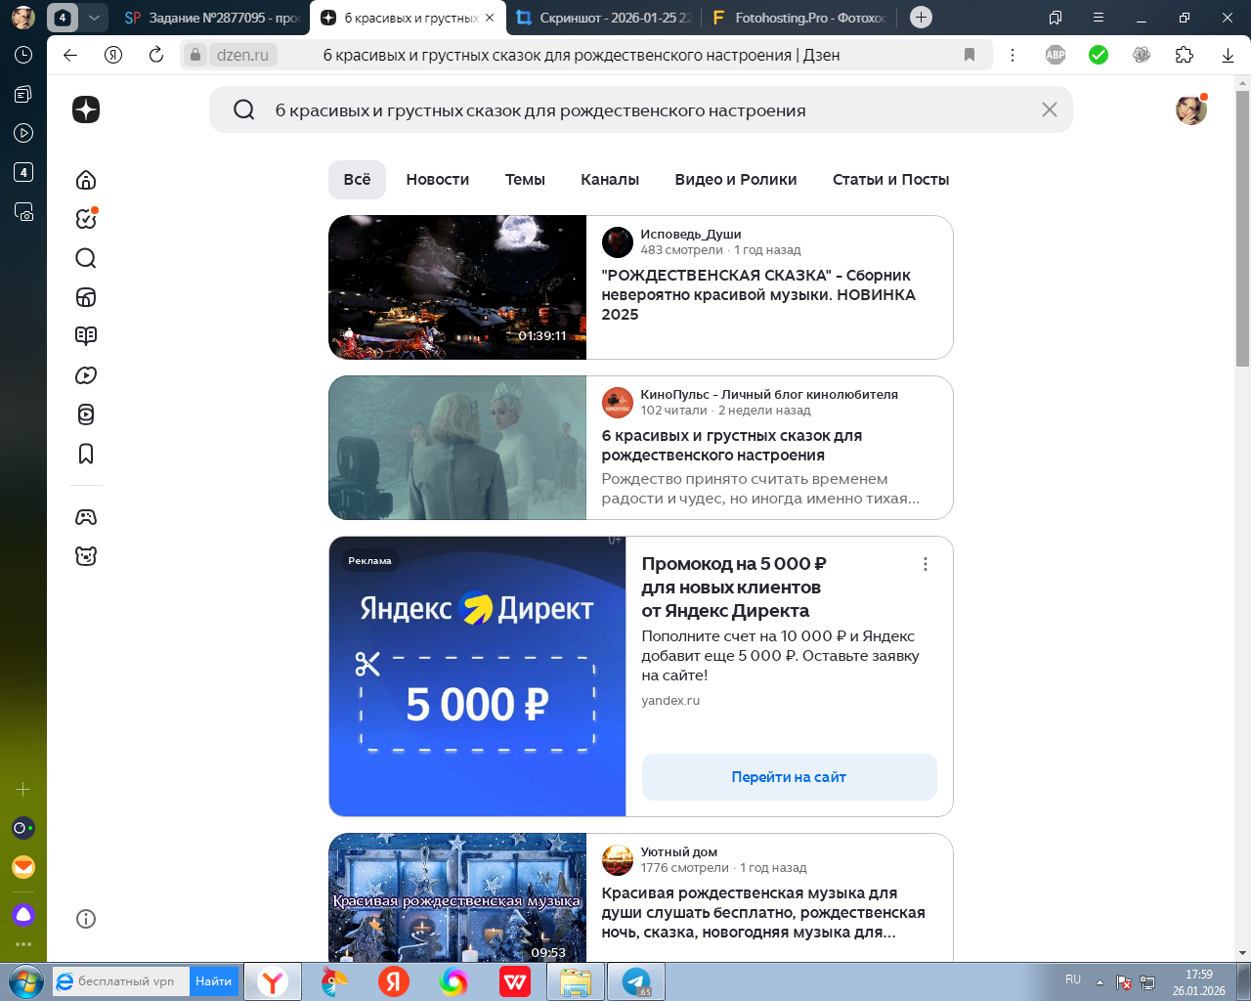Open saved bookmarks in Dzen sidebar

pyautogui.click(x=86, y=454)
